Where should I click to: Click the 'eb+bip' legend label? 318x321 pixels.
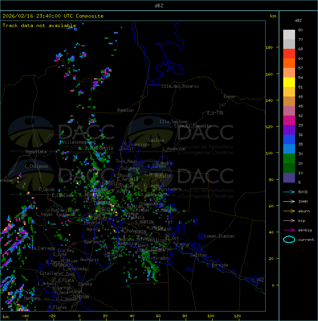305,230
